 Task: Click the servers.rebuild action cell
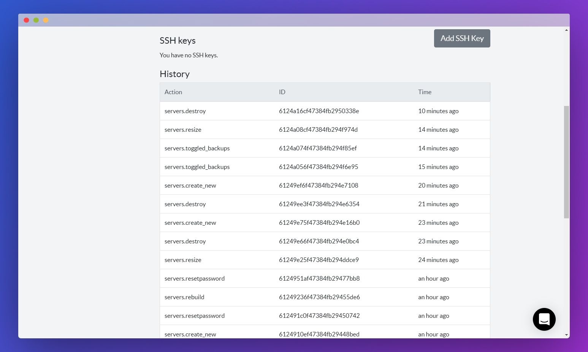[x=184, y=297]
